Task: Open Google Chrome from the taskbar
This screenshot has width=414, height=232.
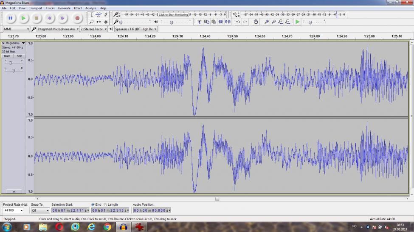Action: click(x=107, y=227)
